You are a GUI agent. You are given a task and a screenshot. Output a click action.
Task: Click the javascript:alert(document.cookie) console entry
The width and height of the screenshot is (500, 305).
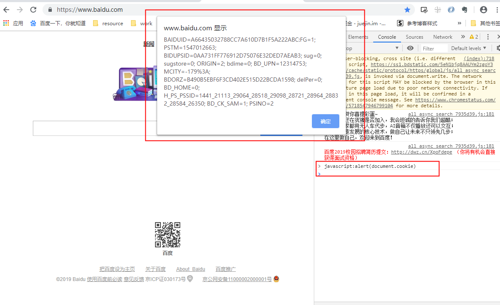pos(370,166)
